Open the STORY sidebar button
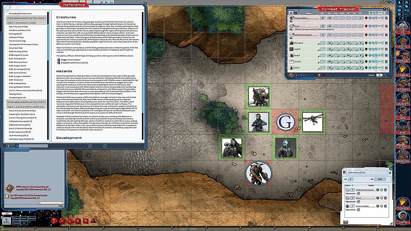The width and height of the screenshot is (411, 231). (x=403, y=85)
